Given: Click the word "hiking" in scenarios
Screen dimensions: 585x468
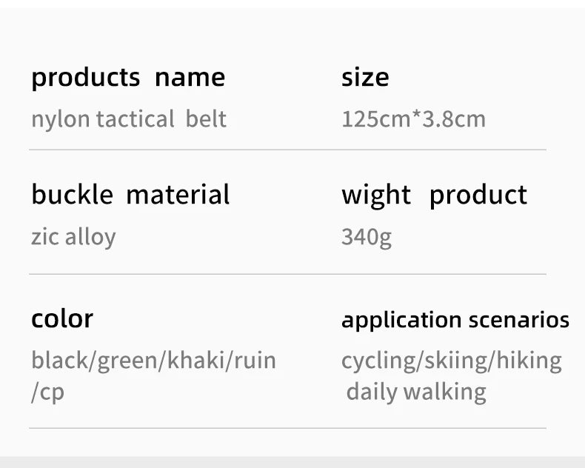Looking at the screenshot, I should coord(529,361).
